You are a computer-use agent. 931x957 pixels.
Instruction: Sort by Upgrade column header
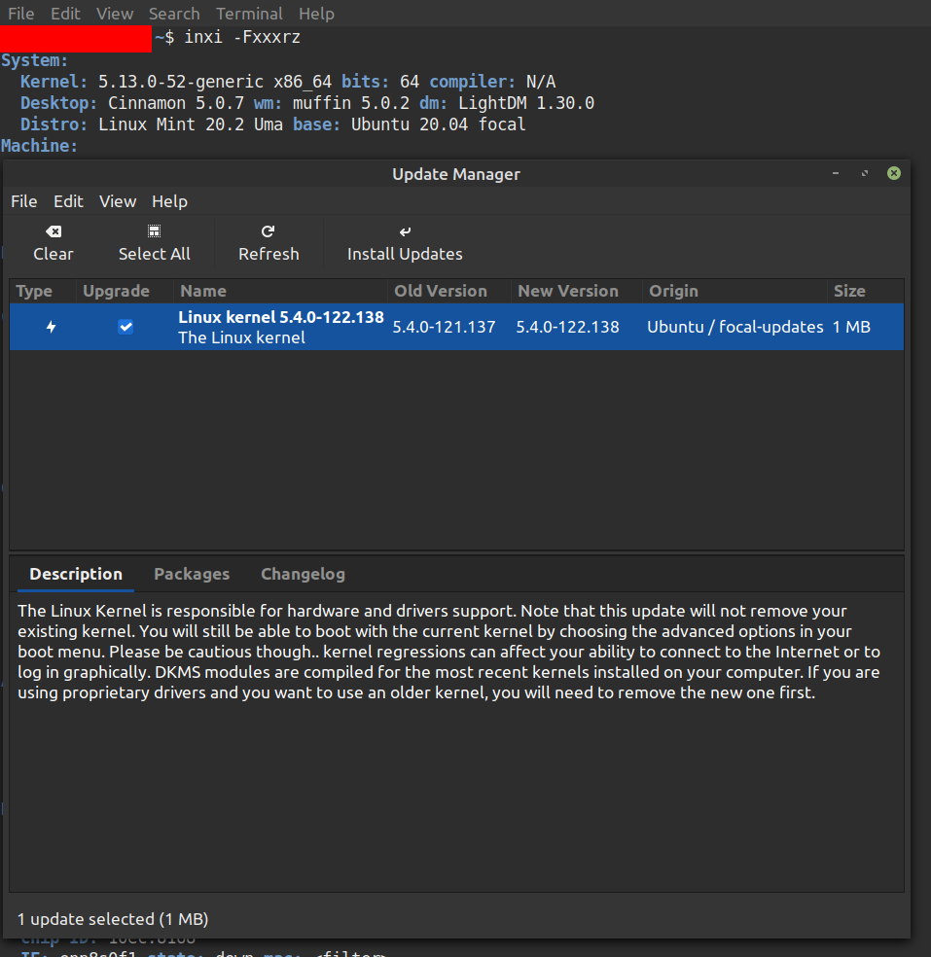tap(125, 291)
